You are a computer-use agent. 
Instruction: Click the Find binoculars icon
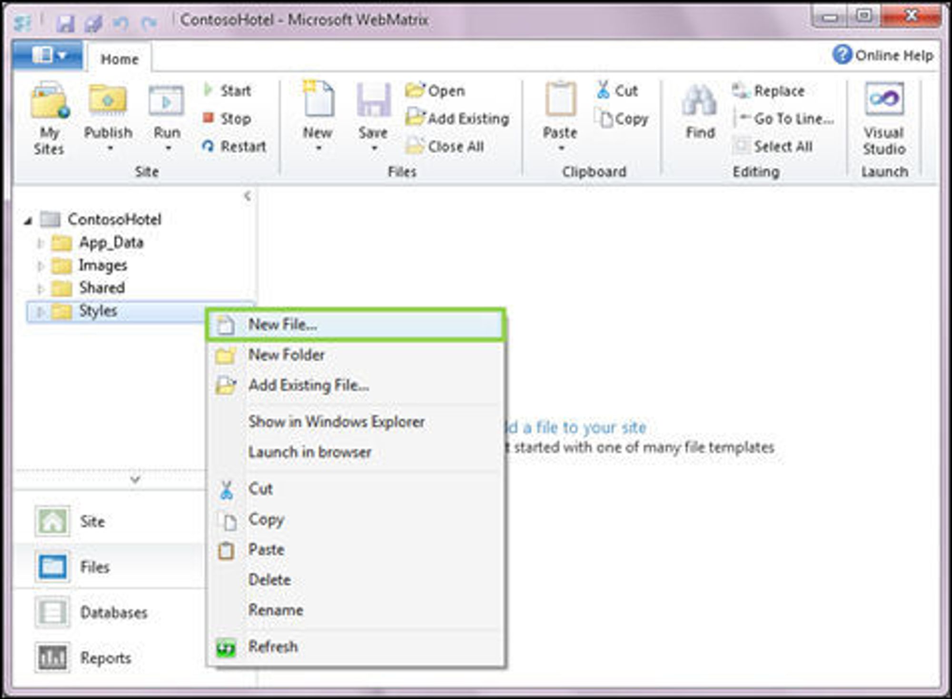(700, 100)
